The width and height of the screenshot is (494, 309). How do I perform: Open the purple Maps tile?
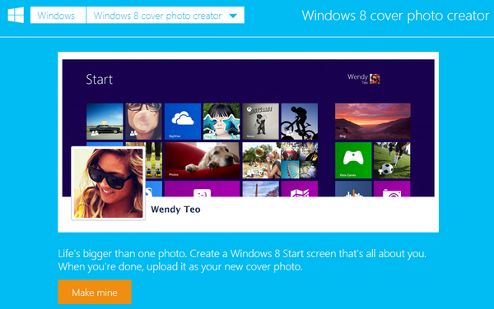pos(300,189)
